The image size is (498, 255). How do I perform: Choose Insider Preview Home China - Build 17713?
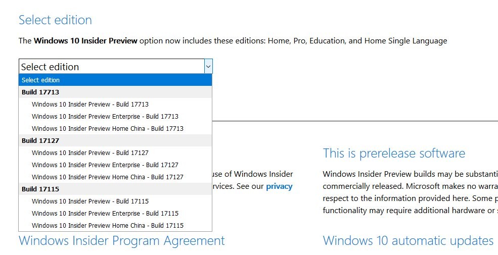107,128
